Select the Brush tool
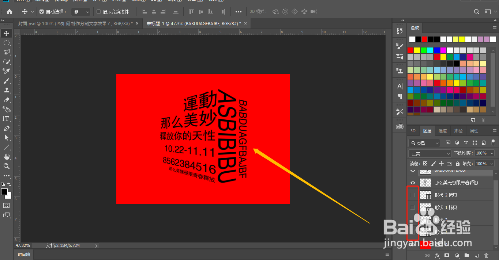This screenshot has width=499, height=260. point(6,81)
